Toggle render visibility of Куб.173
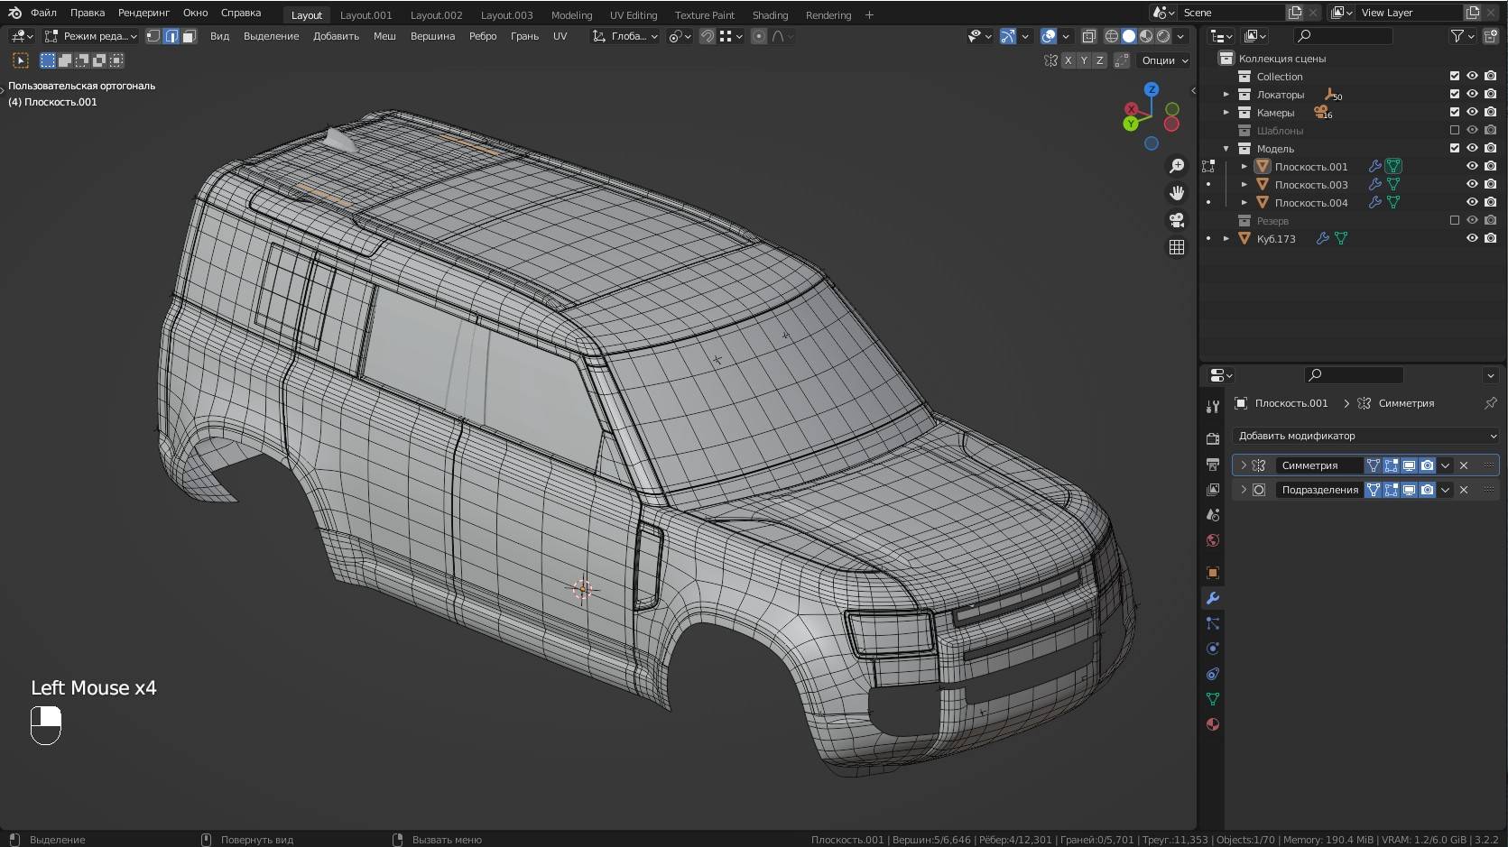 pos(1490,238)
